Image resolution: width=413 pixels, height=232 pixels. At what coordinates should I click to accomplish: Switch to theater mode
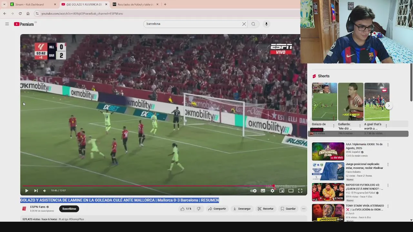click(x=291, y=191)
